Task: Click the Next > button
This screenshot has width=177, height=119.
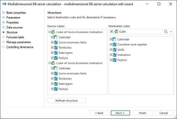Action: point(120,113)
